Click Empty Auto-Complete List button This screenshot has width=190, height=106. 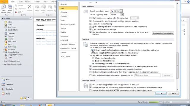(163, 33)
